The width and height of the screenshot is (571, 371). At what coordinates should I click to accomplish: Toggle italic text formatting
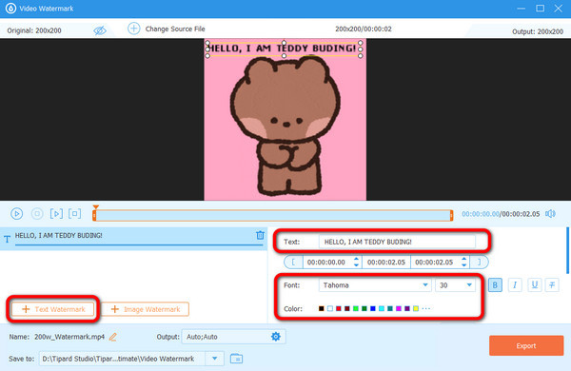515,285
